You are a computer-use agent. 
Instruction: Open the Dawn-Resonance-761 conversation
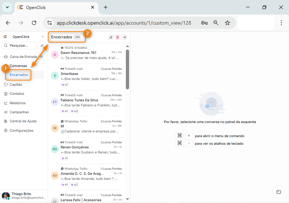[x=90, y=55]
